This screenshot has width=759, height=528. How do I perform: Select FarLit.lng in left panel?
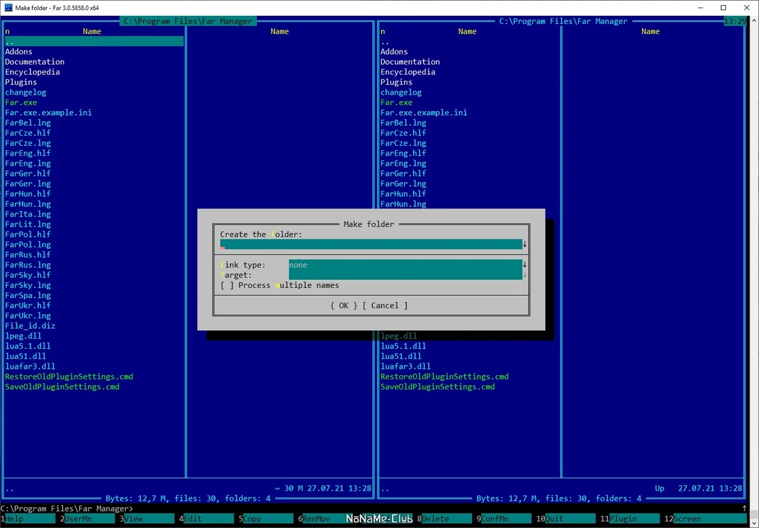pos(28,224)
